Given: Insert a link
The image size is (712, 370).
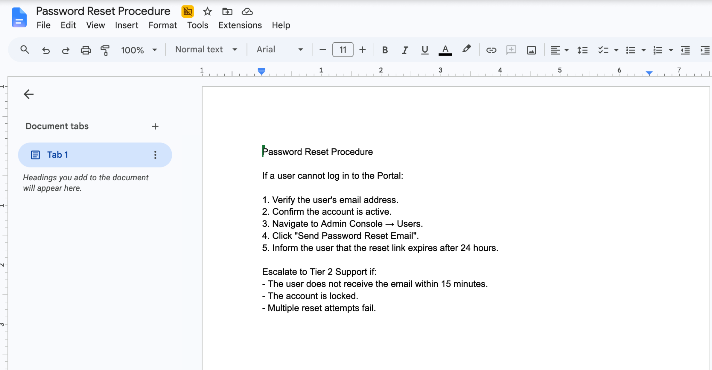Looking at the screenshot, I should click(491, 50).
